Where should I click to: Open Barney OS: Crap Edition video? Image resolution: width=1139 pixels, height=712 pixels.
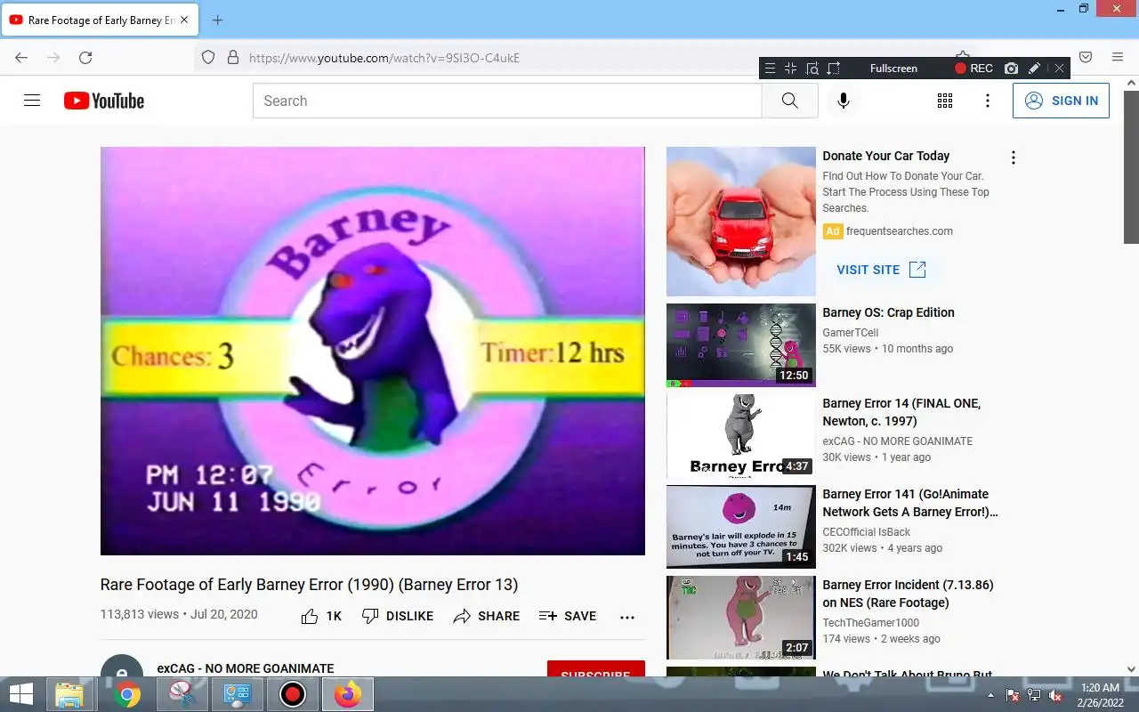888,312
